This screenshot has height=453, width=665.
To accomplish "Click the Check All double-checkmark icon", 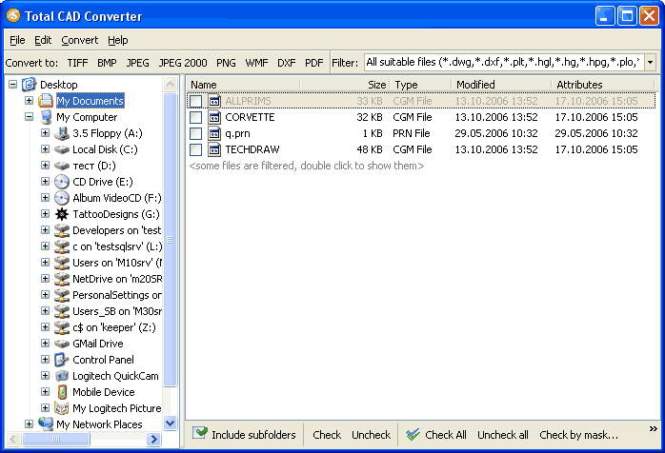I will click(x=413, y=434).
